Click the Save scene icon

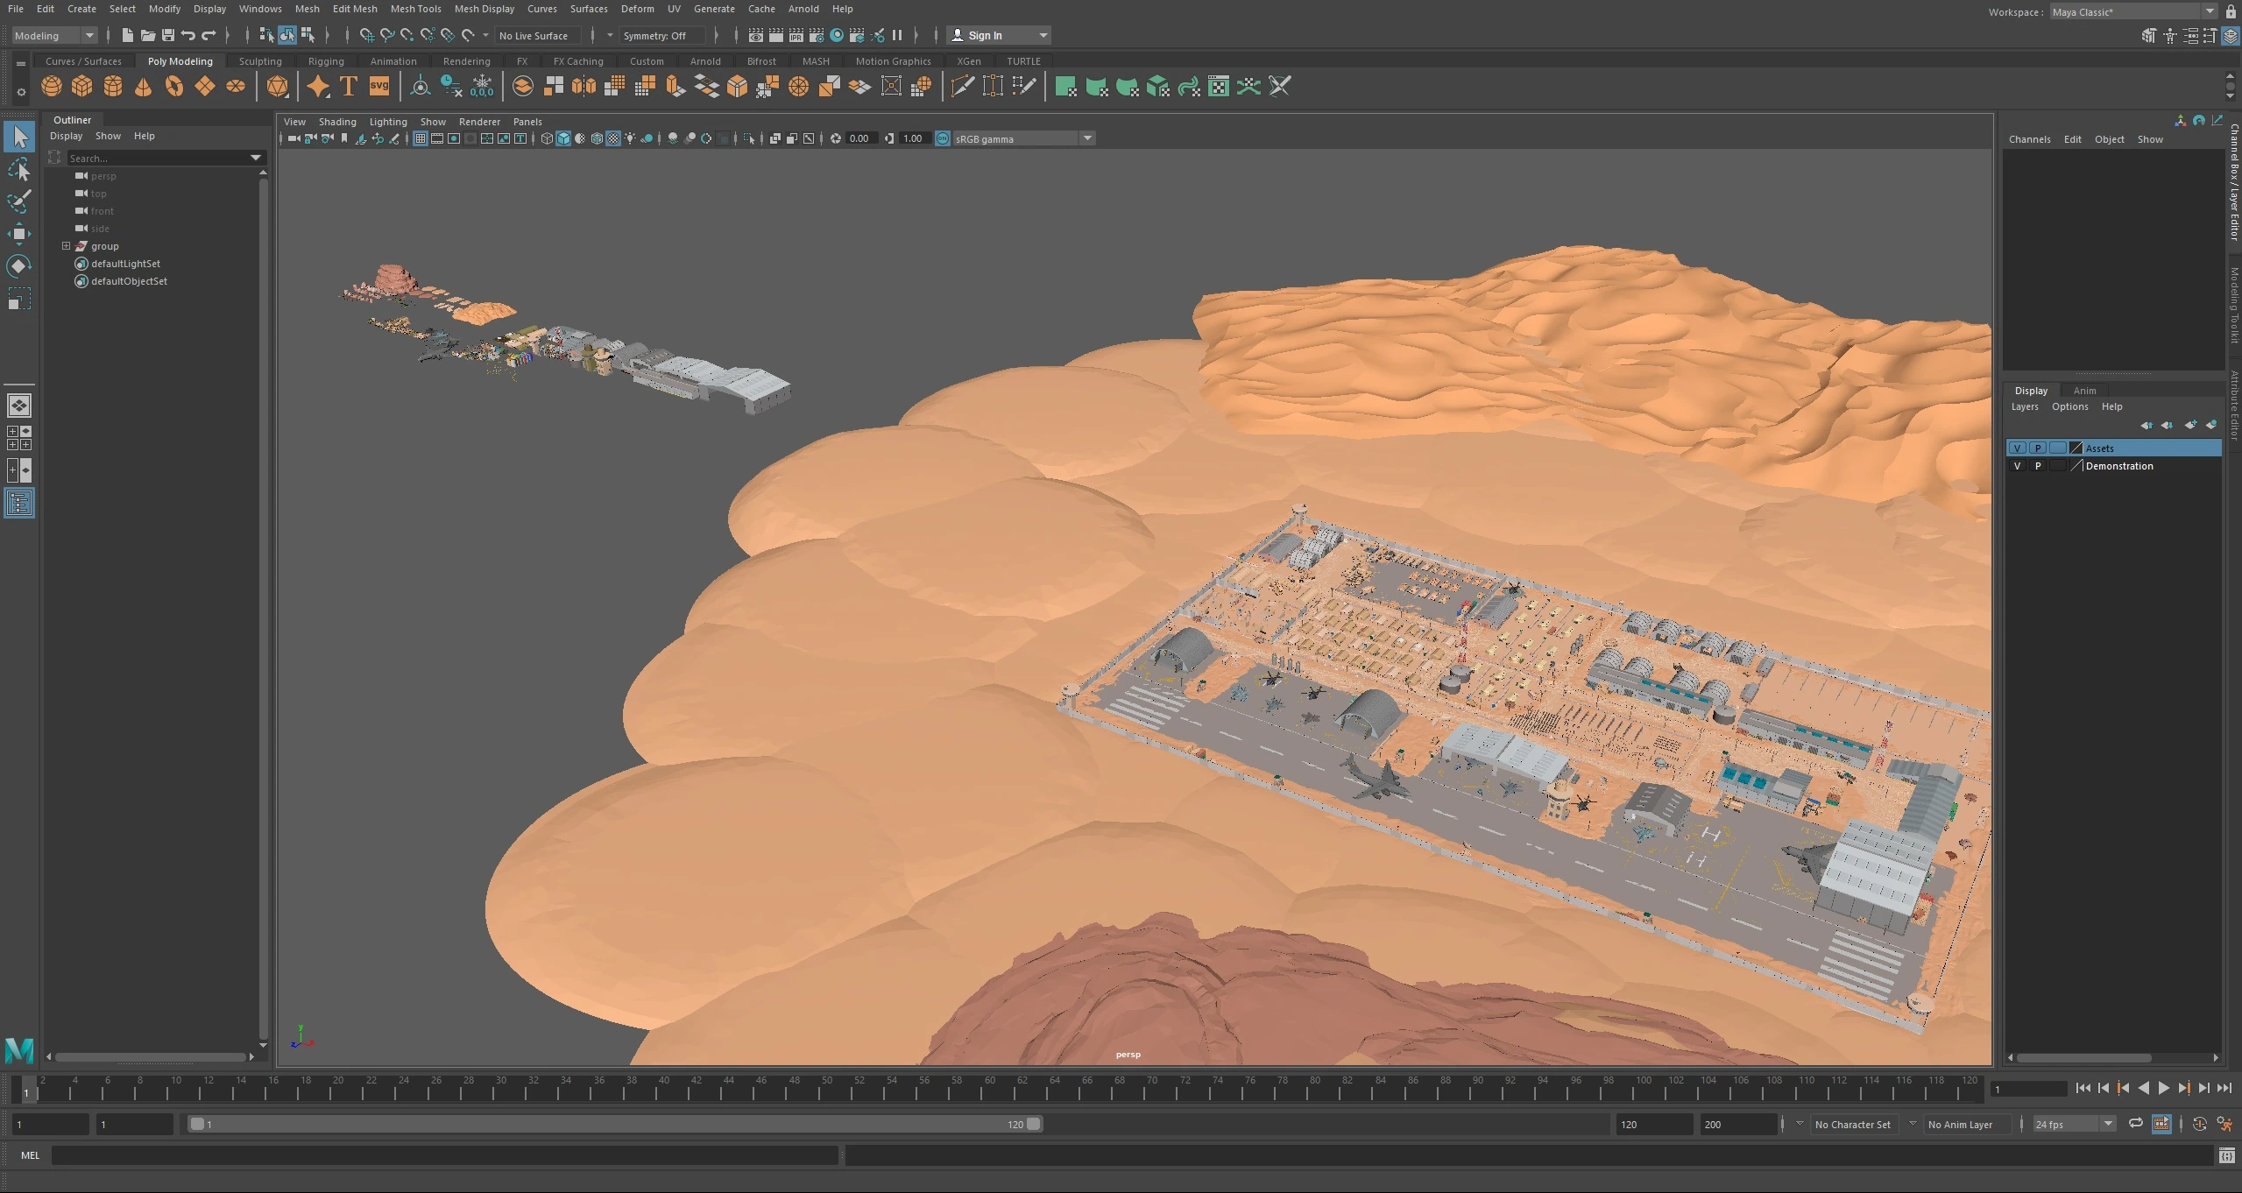pyautogui.click(x=167, y=35)
